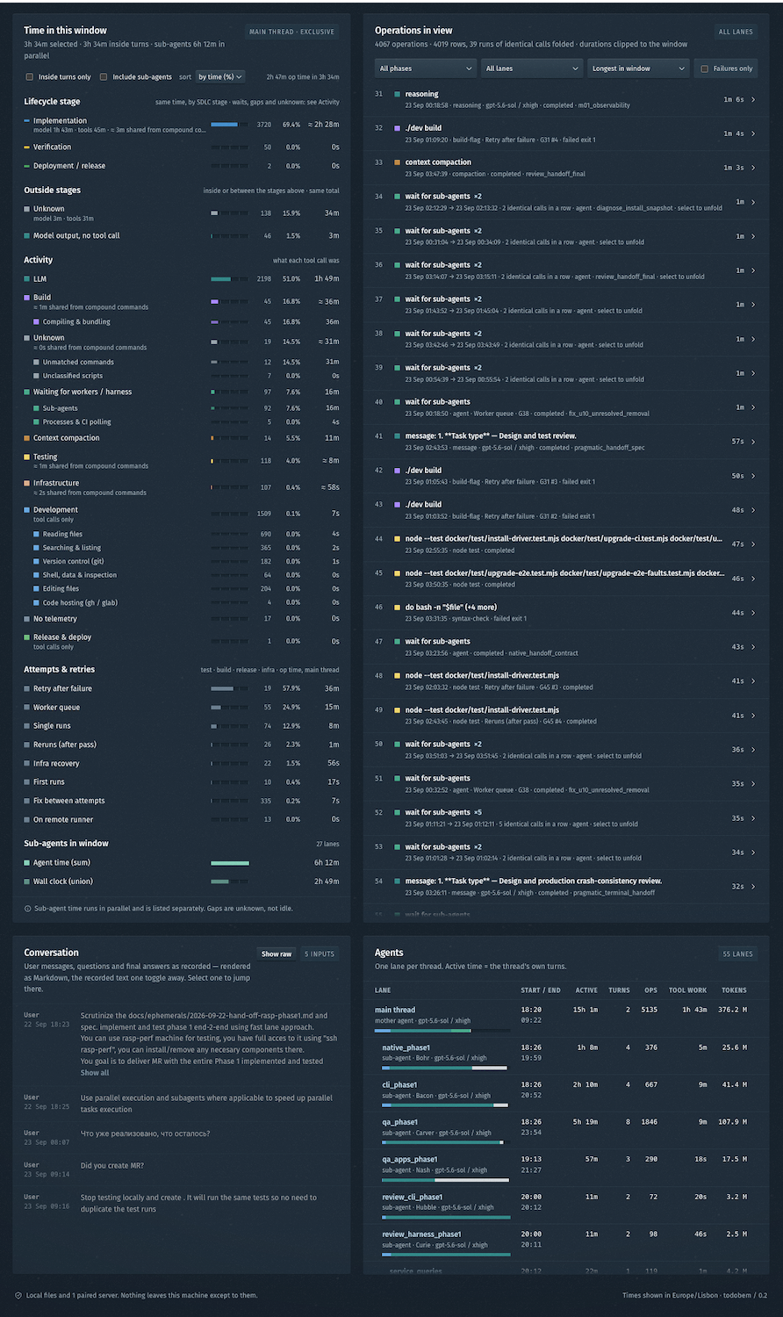
Task: Expand operation row 32 ./dev build
Action: [x=566, y=133]
